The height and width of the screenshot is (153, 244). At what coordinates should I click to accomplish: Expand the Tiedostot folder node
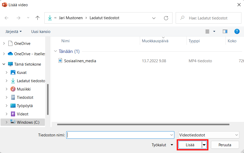click(6, 98)
